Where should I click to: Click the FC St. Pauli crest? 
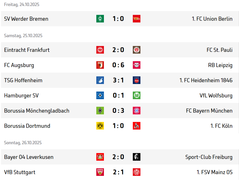137,50
